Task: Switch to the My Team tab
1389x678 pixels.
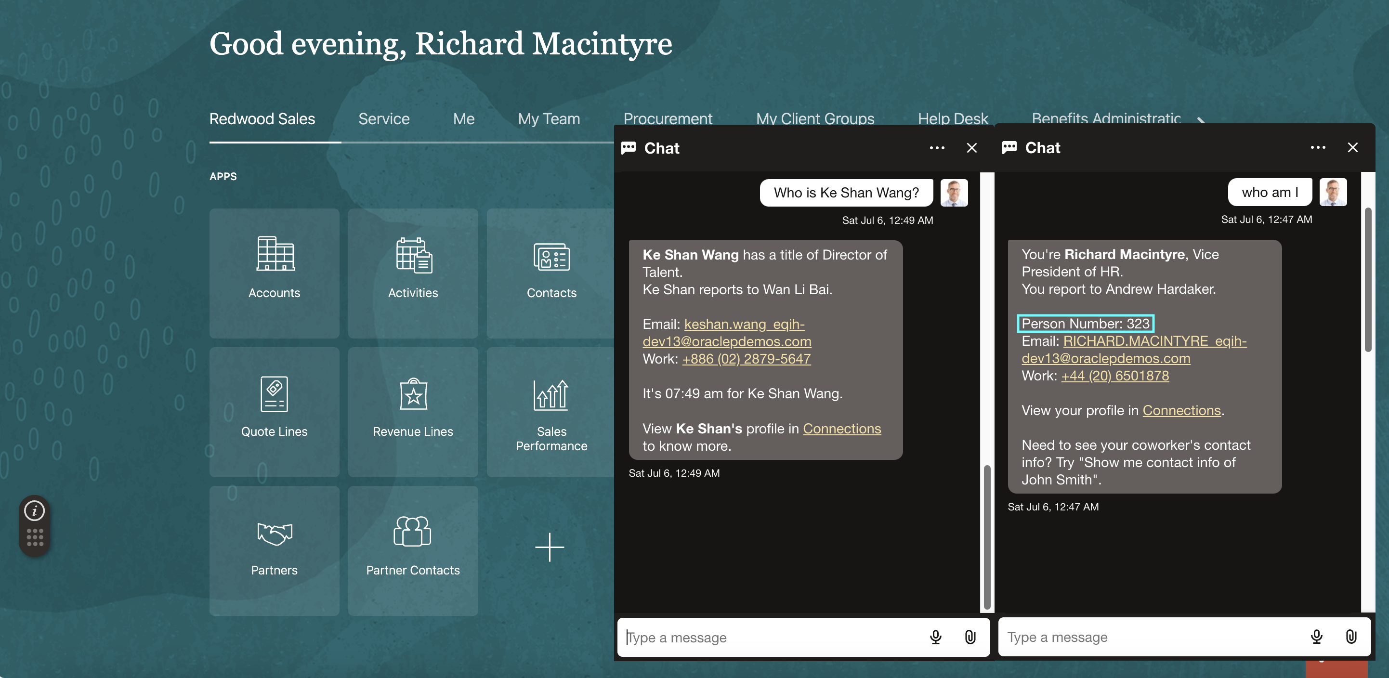Action: click(549, 118)
